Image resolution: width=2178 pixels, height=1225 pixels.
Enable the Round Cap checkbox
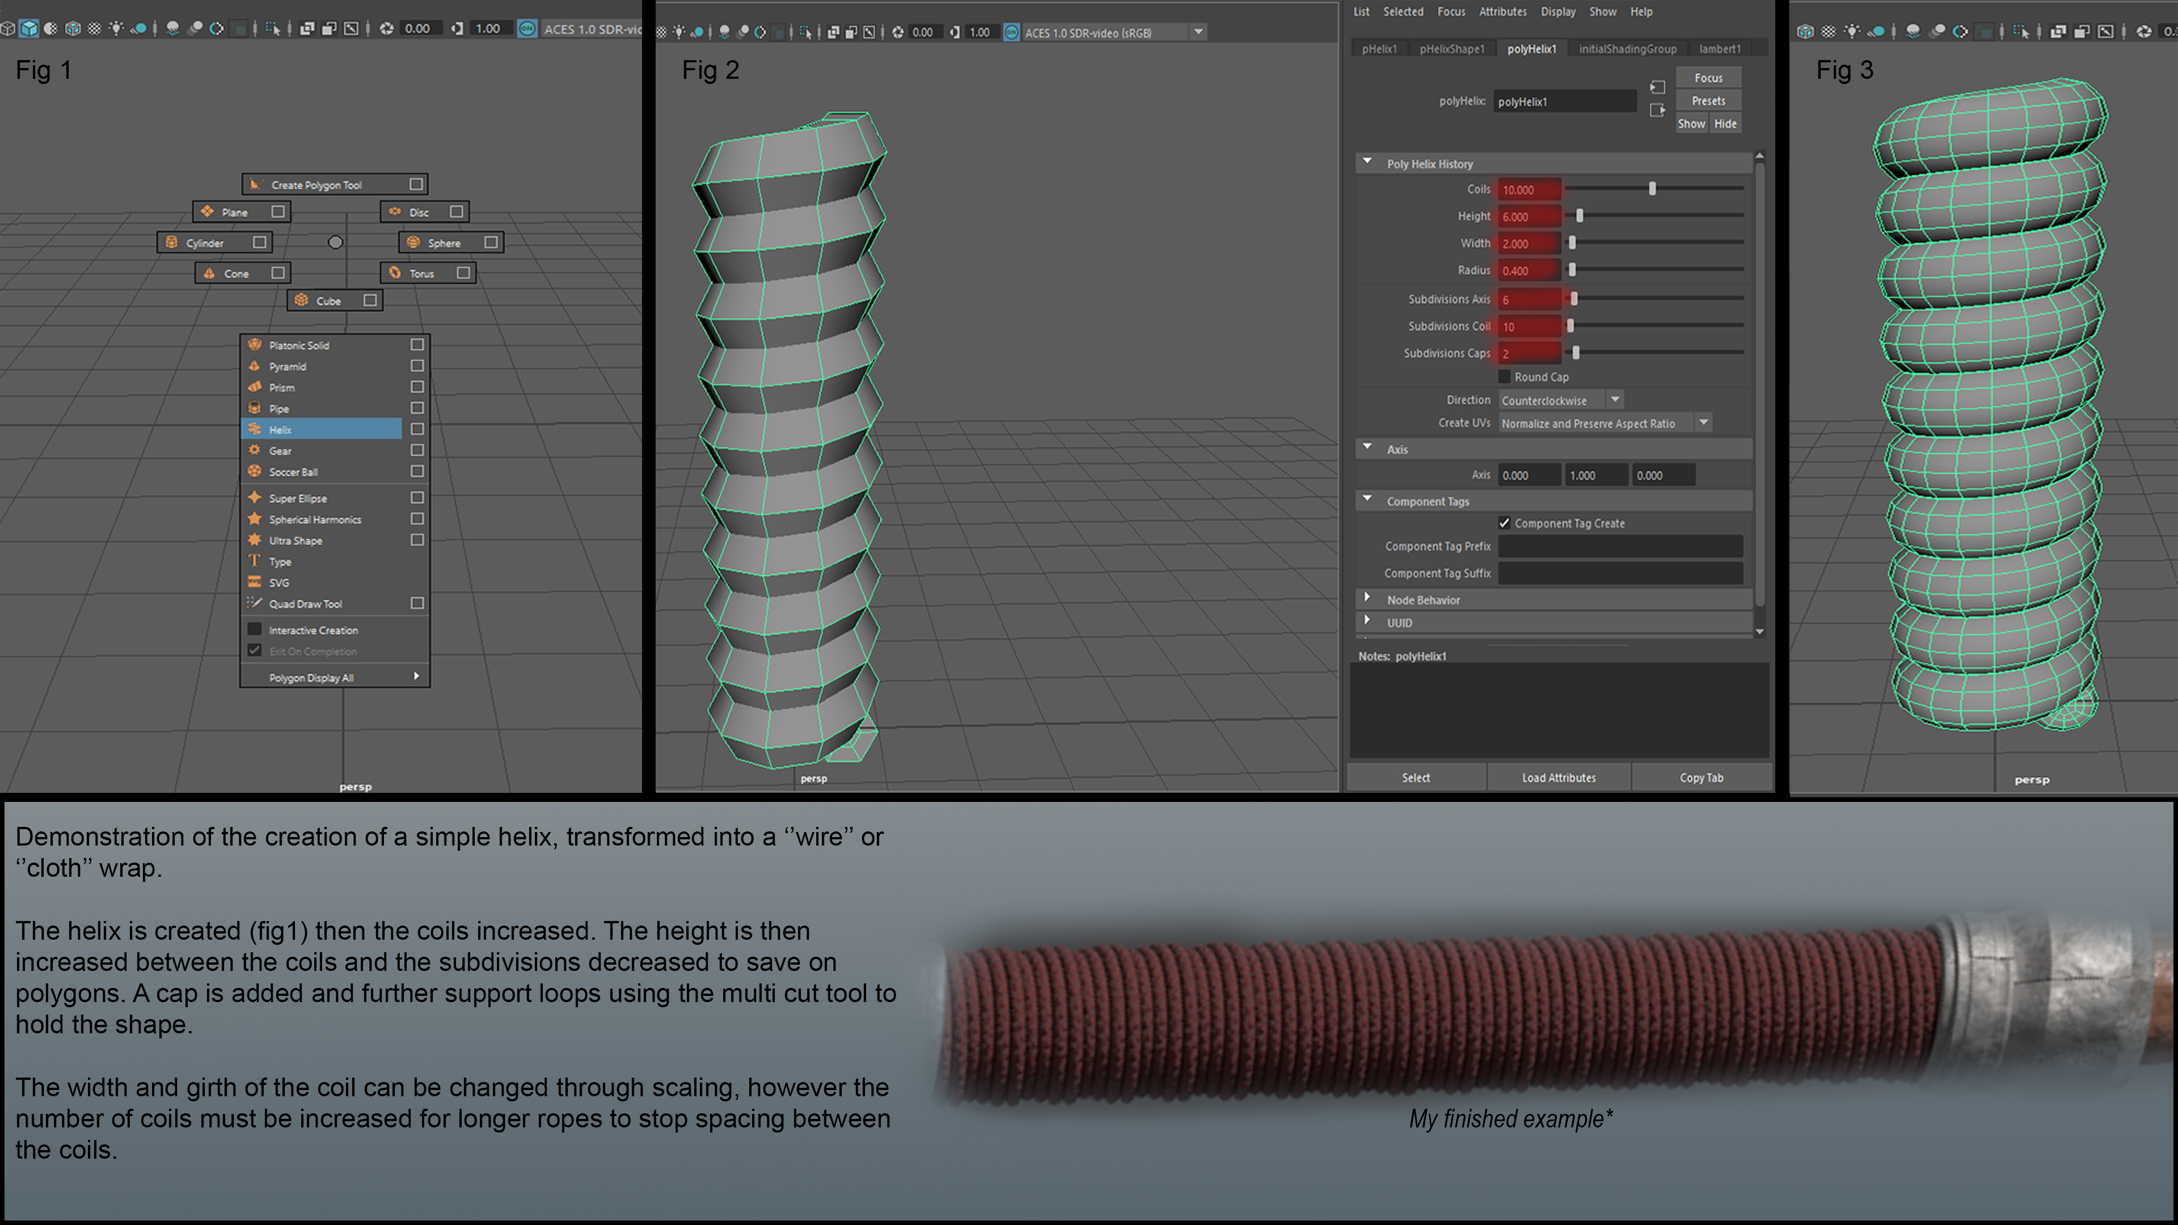click(1504, 377)
